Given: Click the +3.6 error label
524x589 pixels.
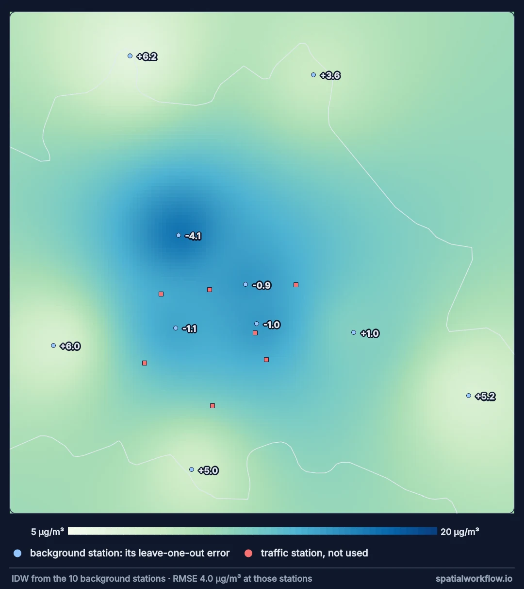Looking at the screenshot, I should pos(330,75).
